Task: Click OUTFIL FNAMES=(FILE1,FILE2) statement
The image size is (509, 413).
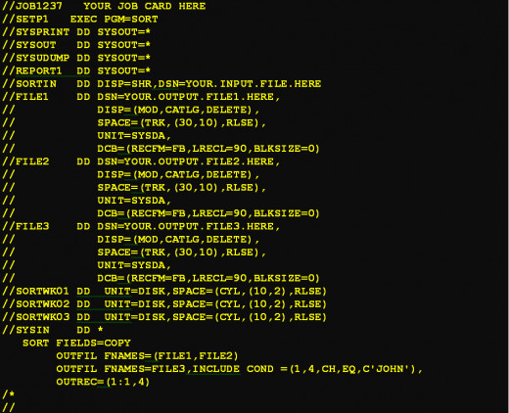Action: [147, 356]
